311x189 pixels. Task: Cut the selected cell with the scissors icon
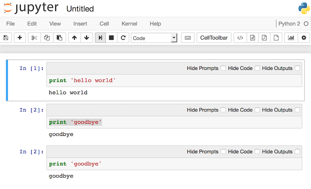(x=34, y=38)
